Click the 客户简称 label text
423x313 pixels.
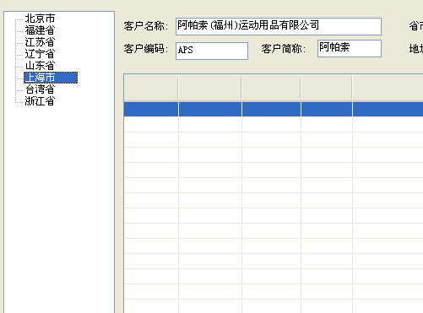pyautogui.click(x=284, y=49)
